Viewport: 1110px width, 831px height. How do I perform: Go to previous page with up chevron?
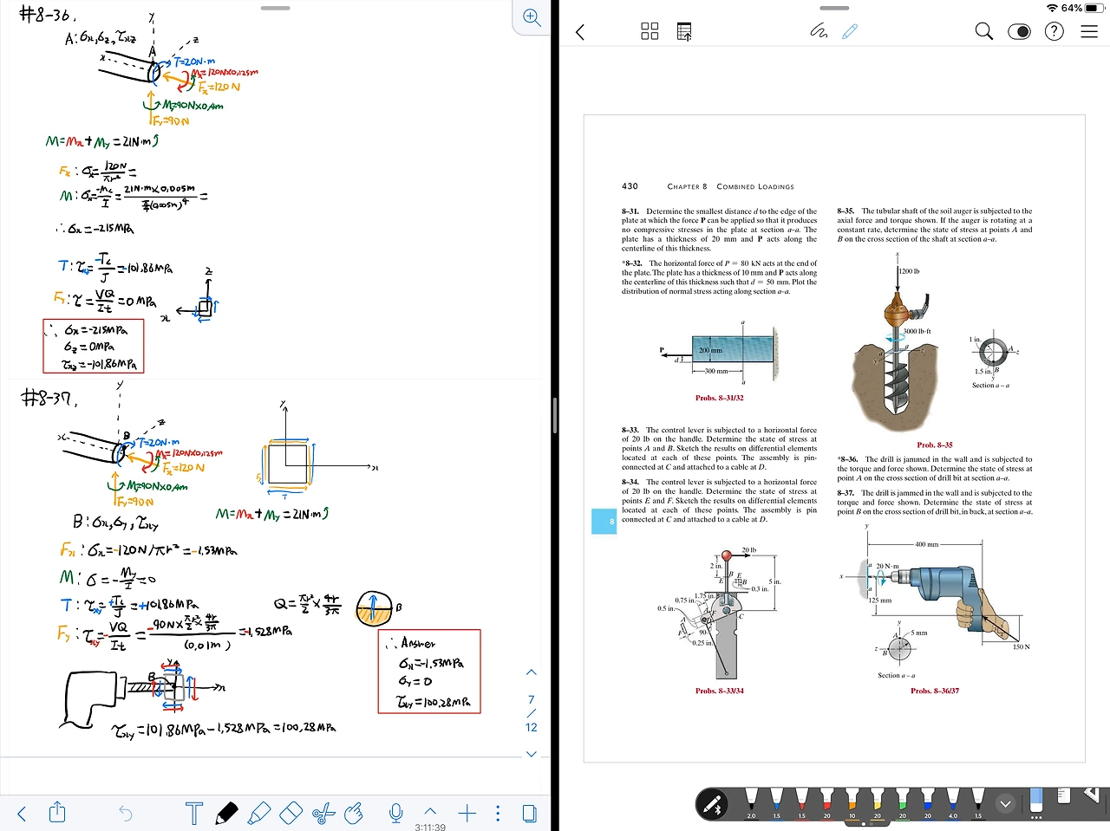tap(532, 672)
